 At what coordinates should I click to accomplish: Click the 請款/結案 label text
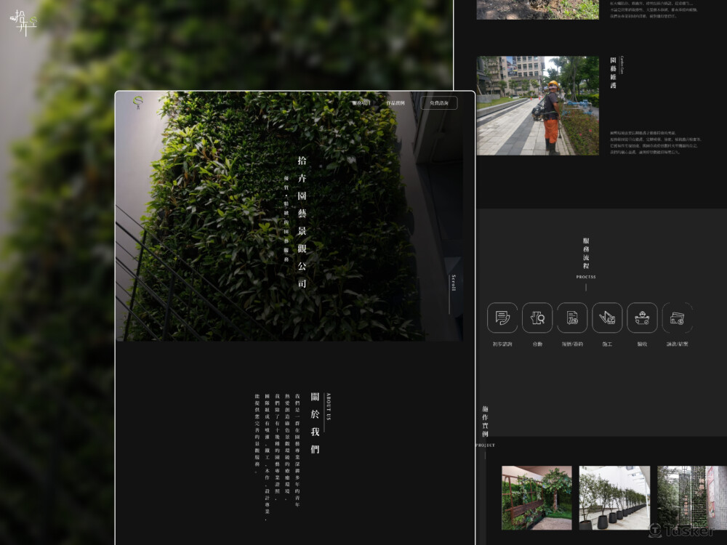pos(678,344)
